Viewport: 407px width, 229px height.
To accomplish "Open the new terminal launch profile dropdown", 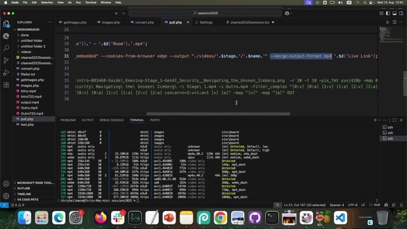I will 379,120.
